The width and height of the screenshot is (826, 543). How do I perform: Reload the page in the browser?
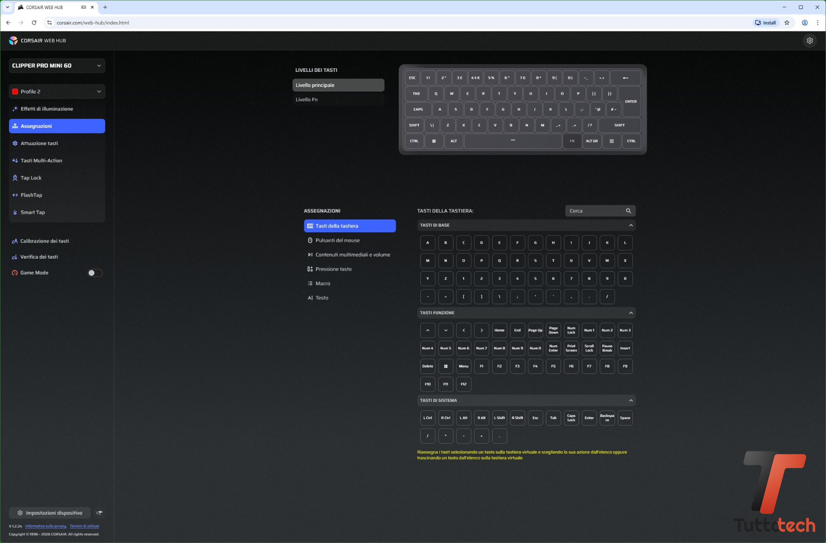click(x=34, y=23)
